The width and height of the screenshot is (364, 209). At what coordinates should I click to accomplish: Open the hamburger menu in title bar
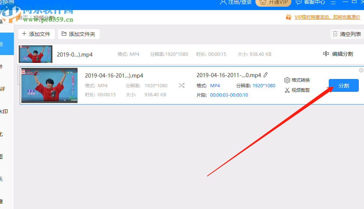pyautogui.click(x=333, y=3)
